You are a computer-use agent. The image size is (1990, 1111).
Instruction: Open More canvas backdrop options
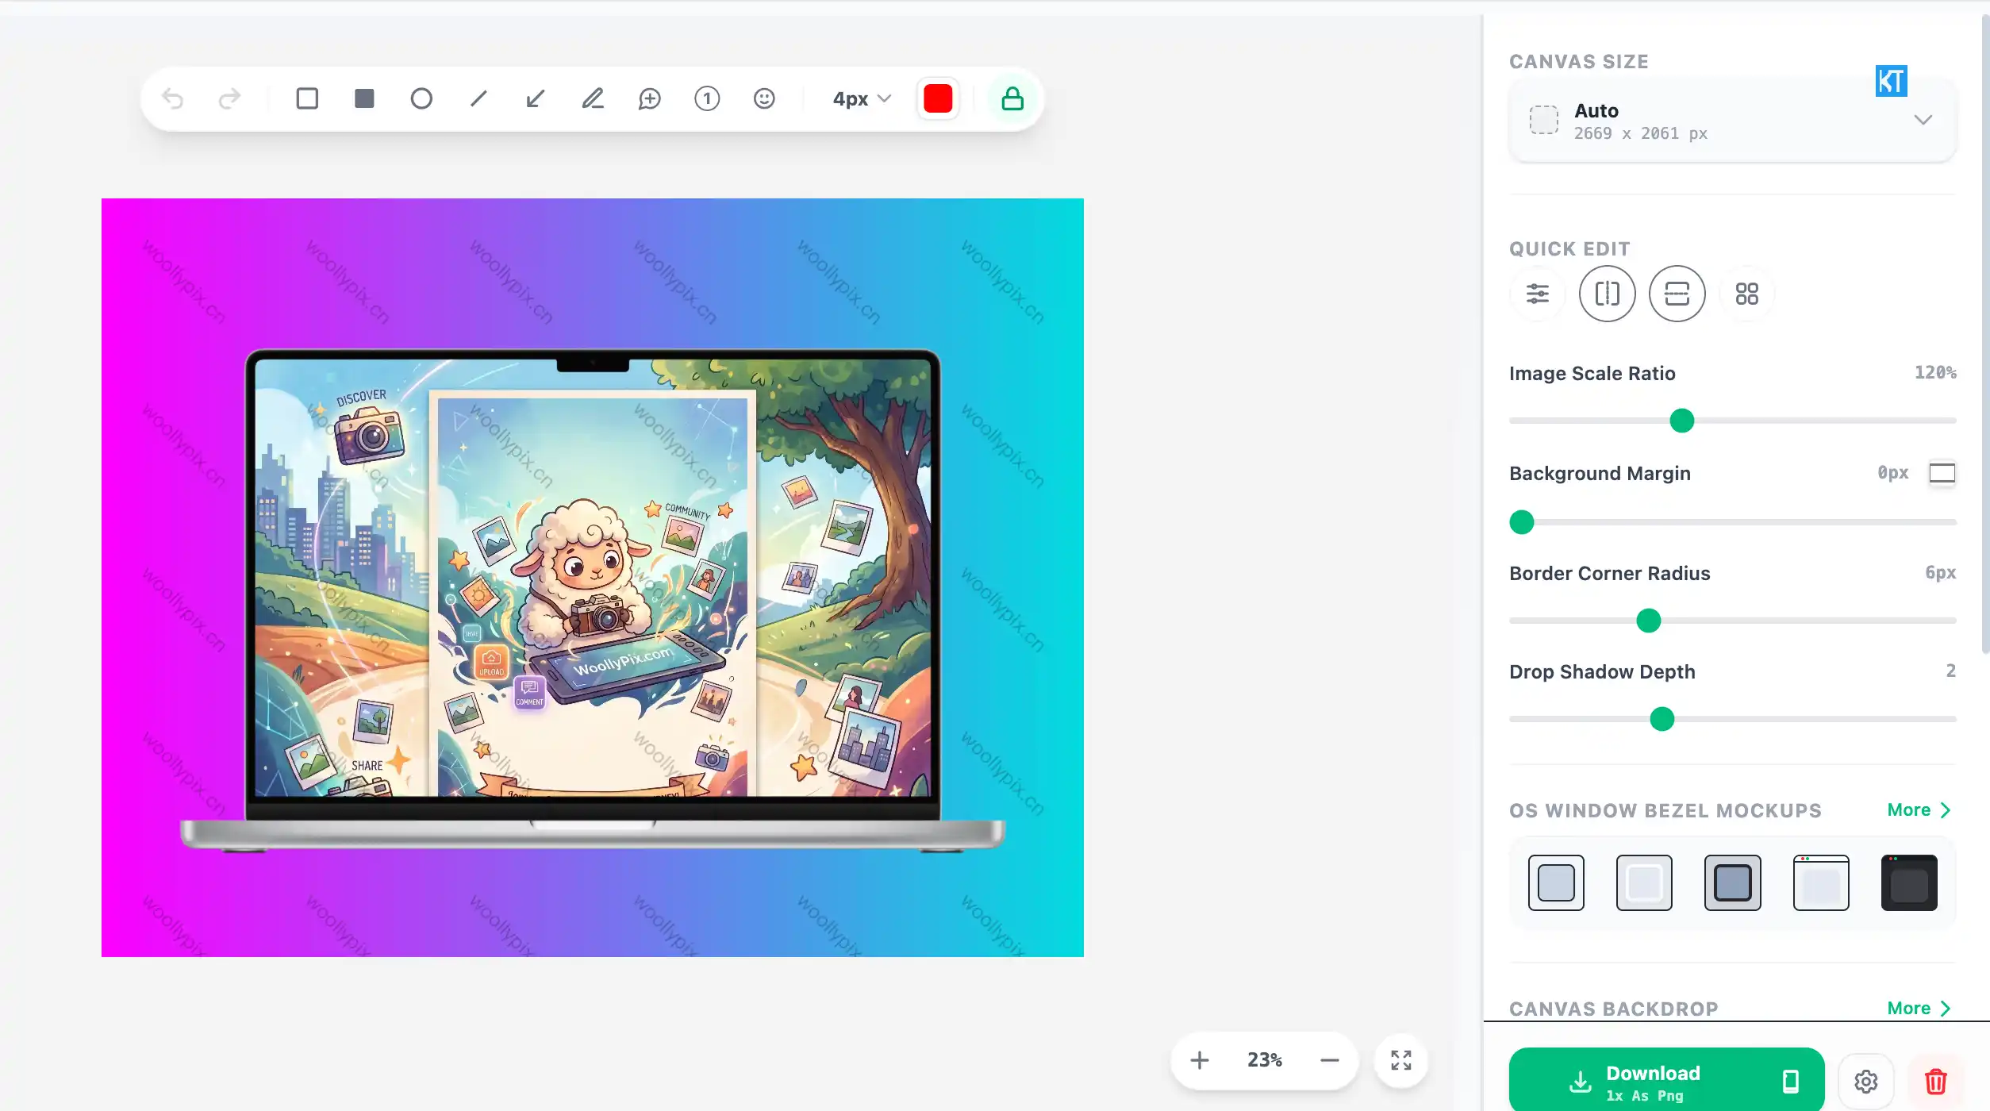(x=1919, y=1009)
